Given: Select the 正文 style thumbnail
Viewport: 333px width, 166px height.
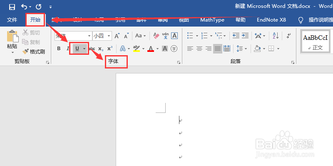Looking at the screenshot, I should point(316,41).
